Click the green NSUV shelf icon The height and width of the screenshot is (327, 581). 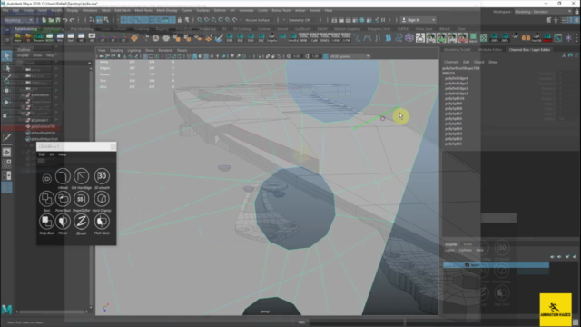tap(473, 37)
